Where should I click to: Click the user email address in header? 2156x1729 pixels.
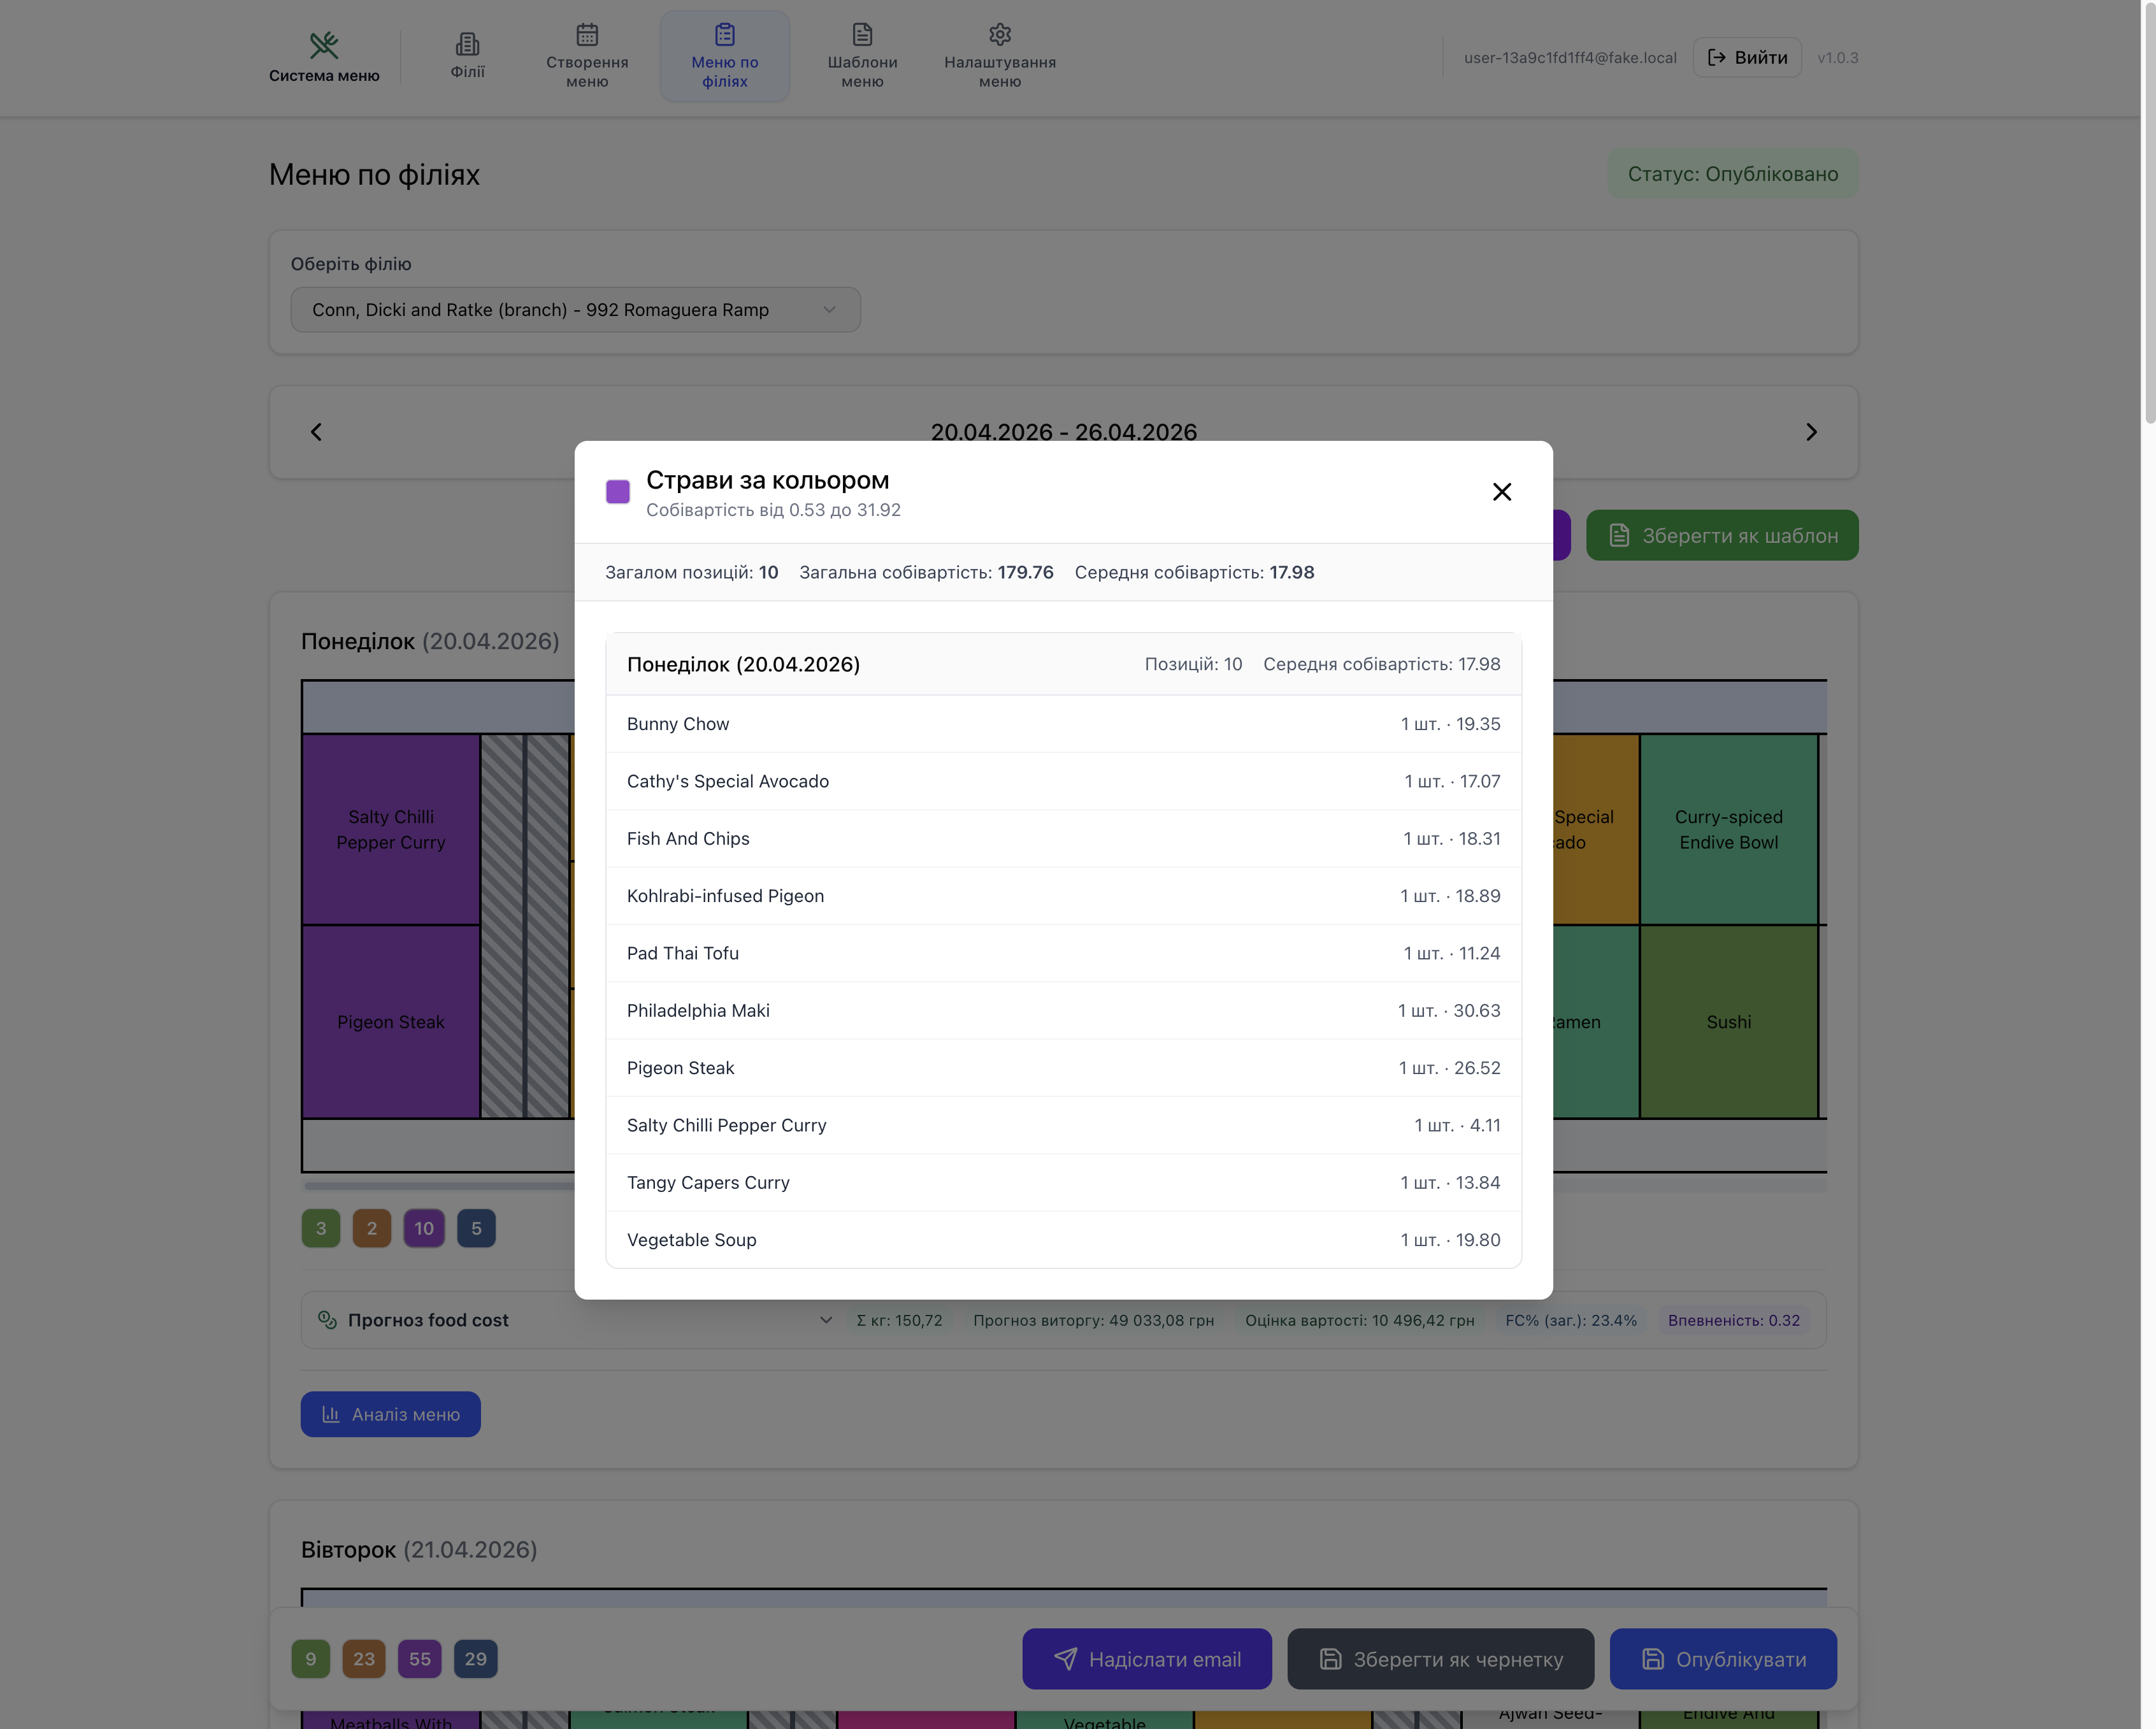(x=1570, y=58)
